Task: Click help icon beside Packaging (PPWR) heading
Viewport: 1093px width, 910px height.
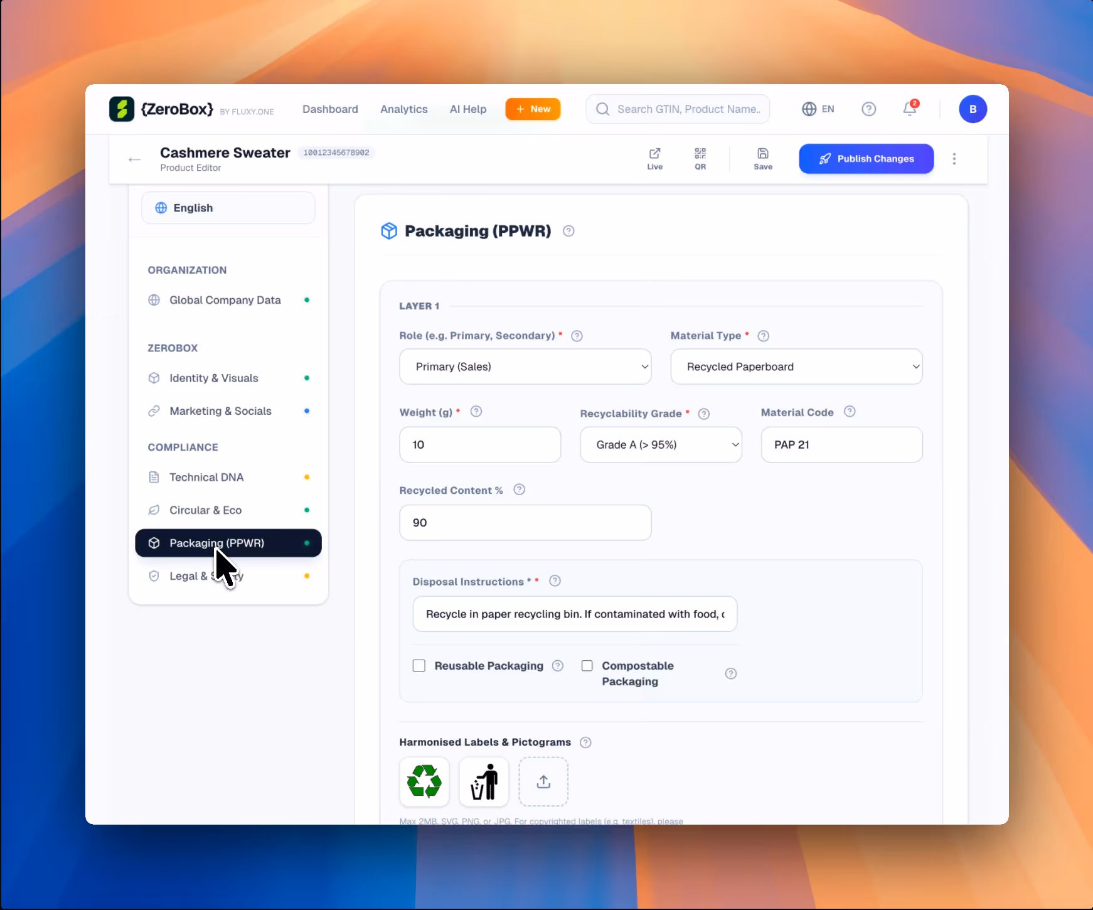Action: [568, 231]
